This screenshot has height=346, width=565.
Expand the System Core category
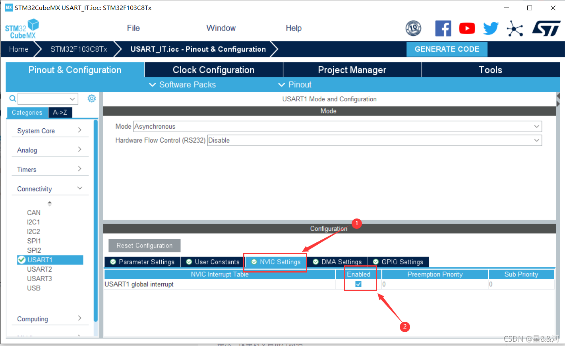click(x=50, y=131)
